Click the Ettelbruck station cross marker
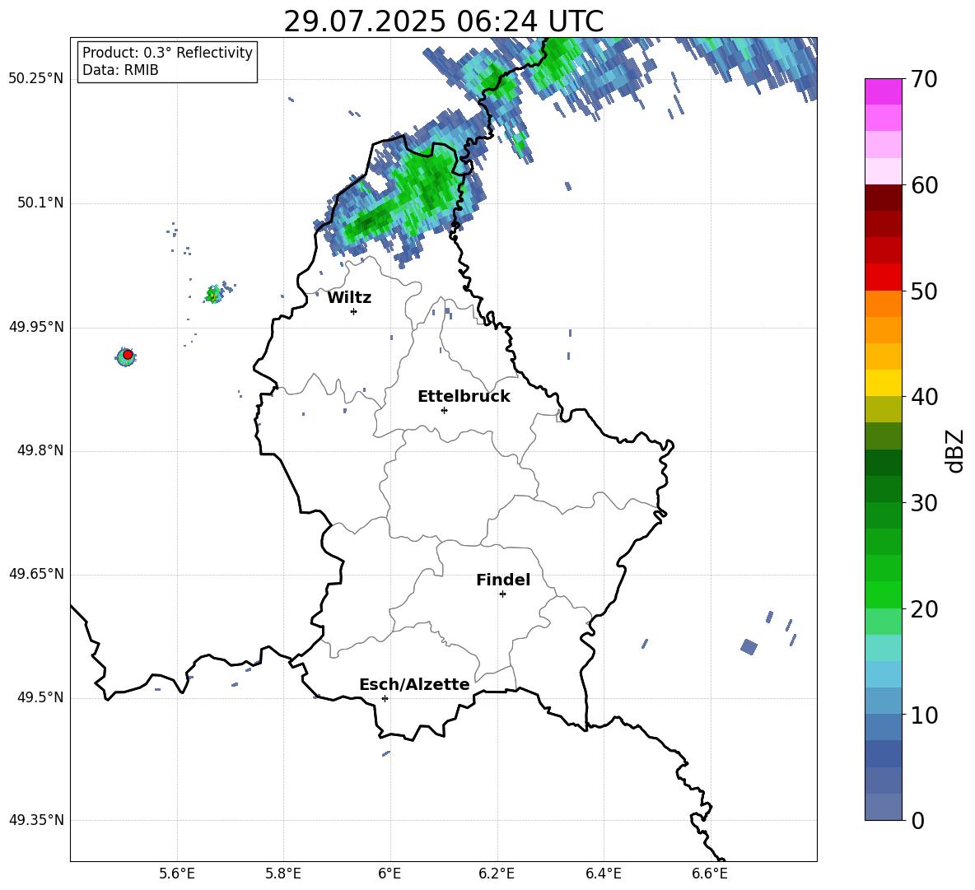Screen dimensions: 975x890 click(x=444, y=410)
